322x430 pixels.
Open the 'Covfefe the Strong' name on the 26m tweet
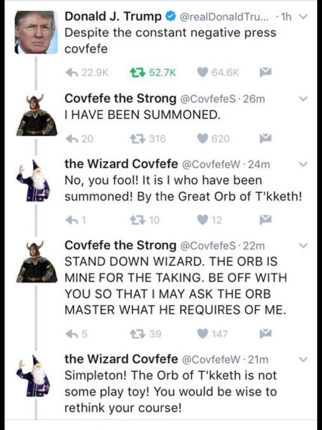(120, 98)
